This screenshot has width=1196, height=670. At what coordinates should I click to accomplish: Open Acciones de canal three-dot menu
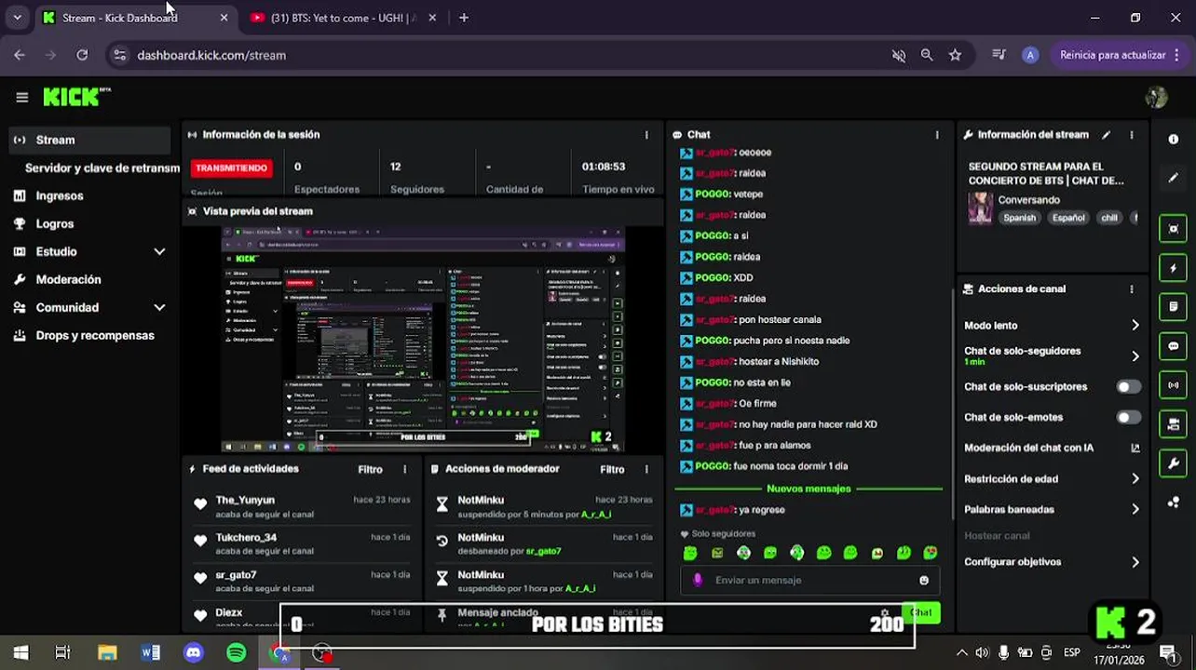[x=1132, y=289]
